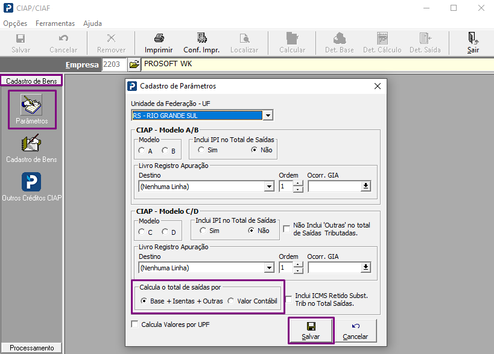
Task: Select Sim for IPI in Modelo A/B
Action: click(x=201, y=150)
